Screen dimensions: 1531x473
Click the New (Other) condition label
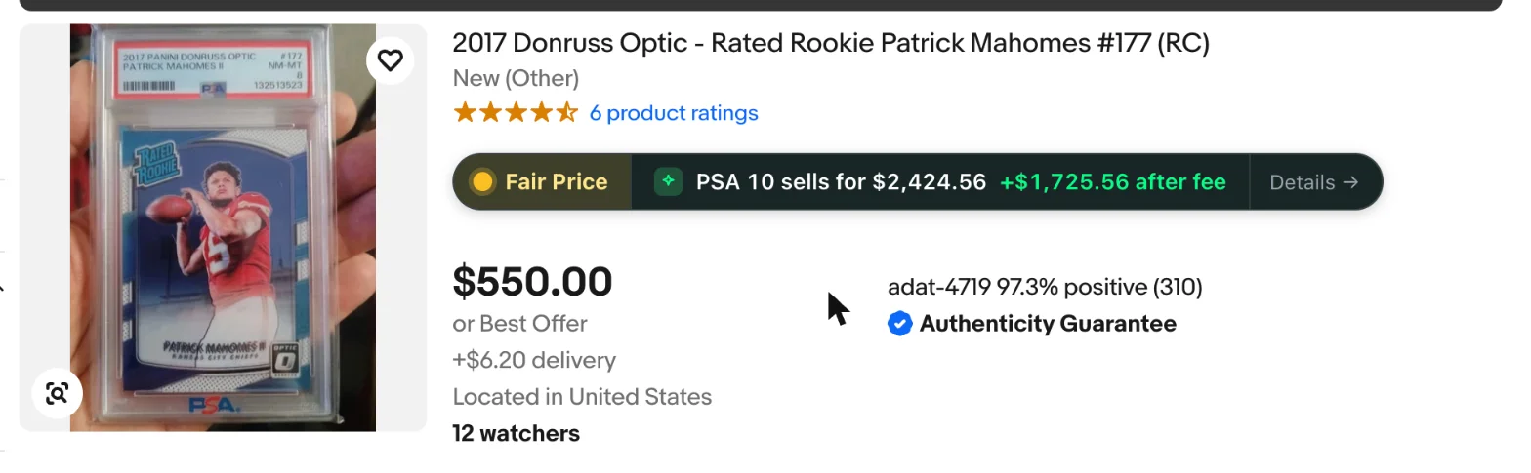tap(516, 78)
